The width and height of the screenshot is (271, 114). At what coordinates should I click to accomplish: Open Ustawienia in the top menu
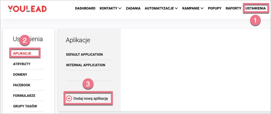[x=255, y=8]
